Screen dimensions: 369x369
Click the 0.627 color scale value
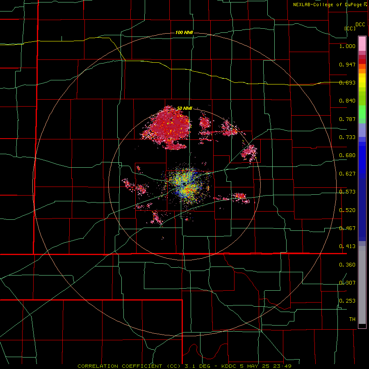(347, 174)
